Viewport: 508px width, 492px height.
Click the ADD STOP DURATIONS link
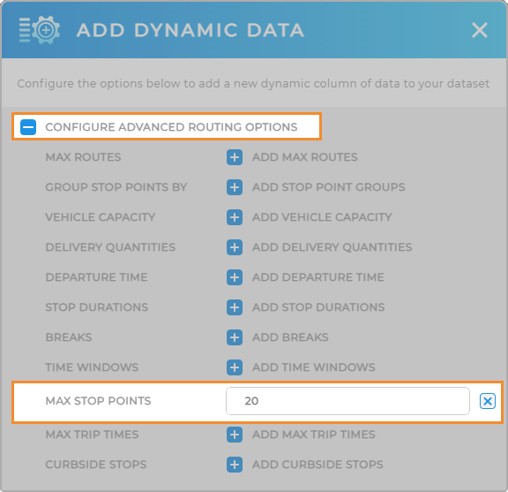point(318,307)
